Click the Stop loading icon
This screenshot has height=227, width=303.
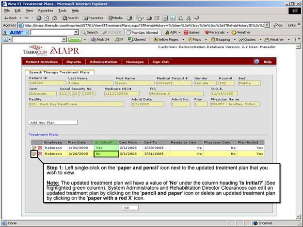[39, 18]
